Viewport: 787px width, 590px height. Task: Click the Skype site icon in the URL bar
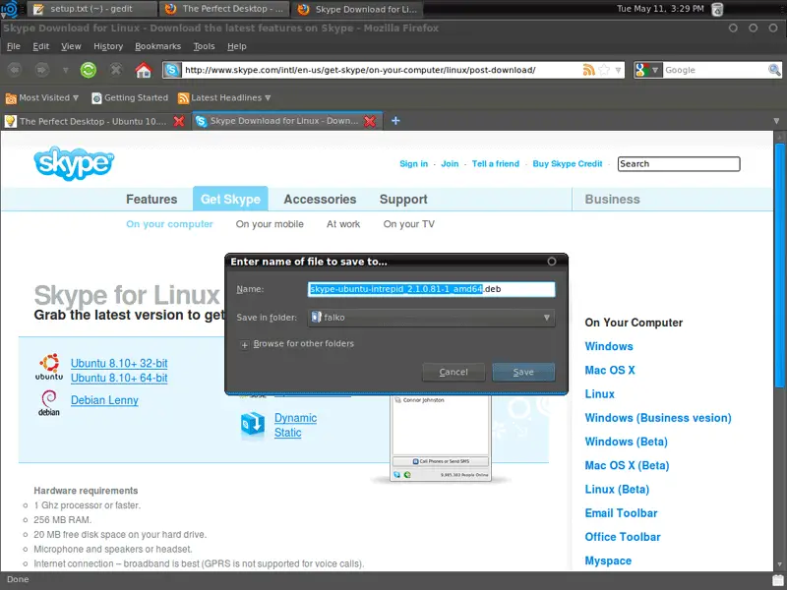click(171, 70)
